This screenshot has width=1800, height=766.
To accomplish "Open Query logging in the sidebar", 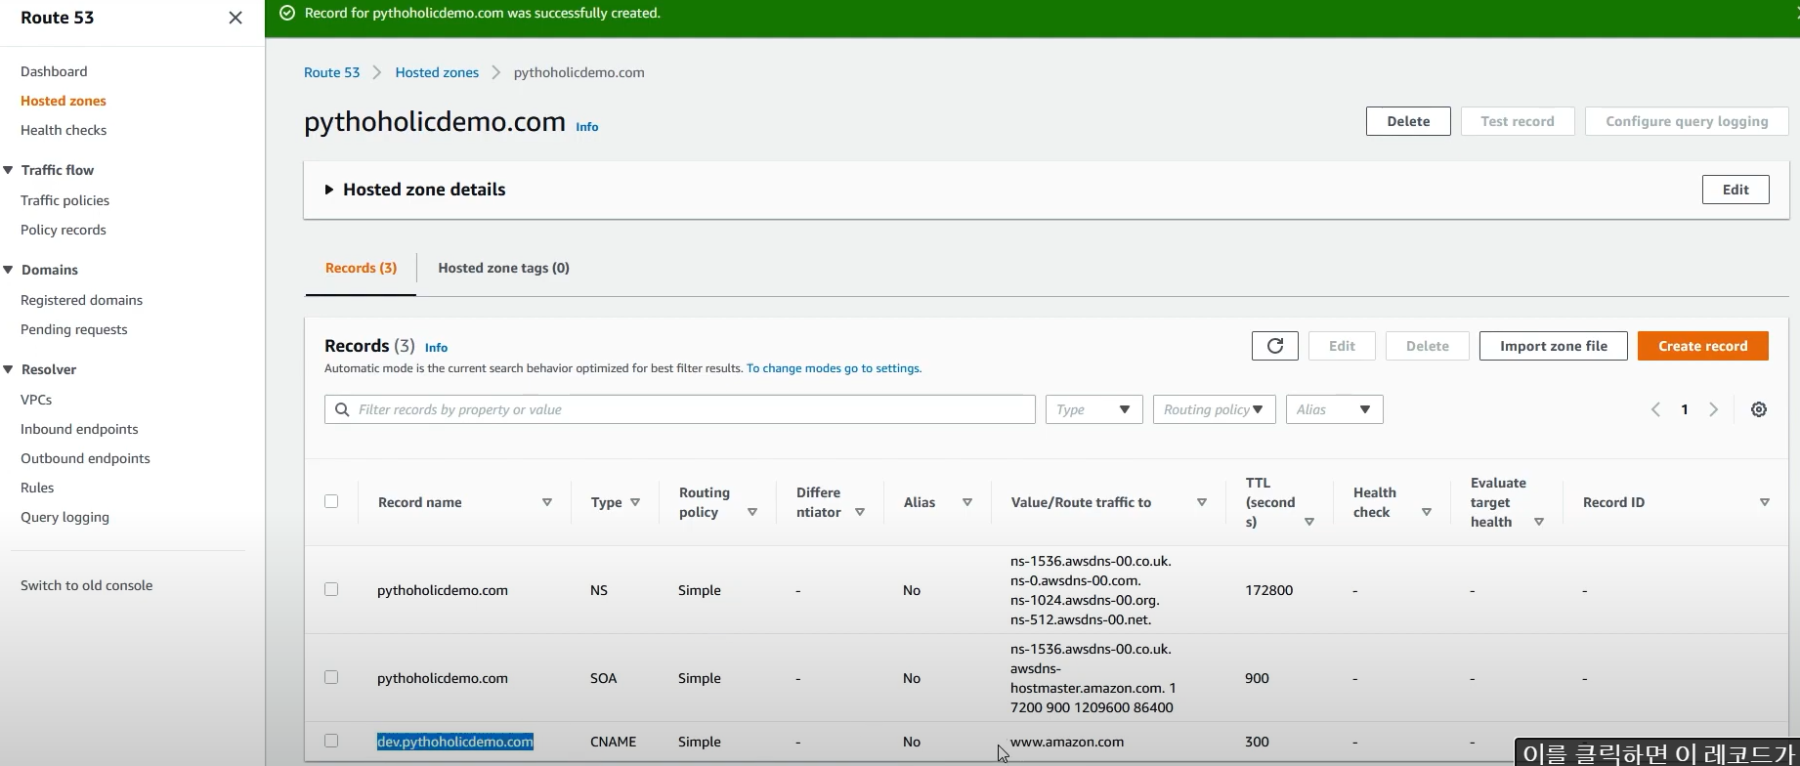I will click(x=64, y=517).
